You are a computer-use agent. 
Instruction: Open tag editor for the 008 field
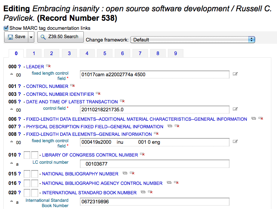[235, 142]
